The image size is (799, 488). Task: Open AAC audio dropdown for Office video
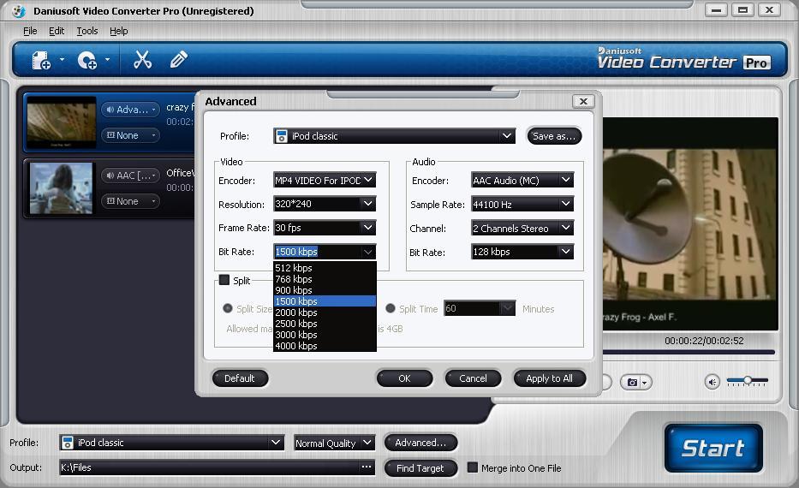131,176
